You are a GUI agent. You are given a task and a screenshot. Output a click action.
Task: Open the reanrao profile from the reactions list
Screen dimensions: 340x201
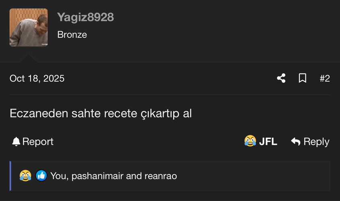click(161, 176)
